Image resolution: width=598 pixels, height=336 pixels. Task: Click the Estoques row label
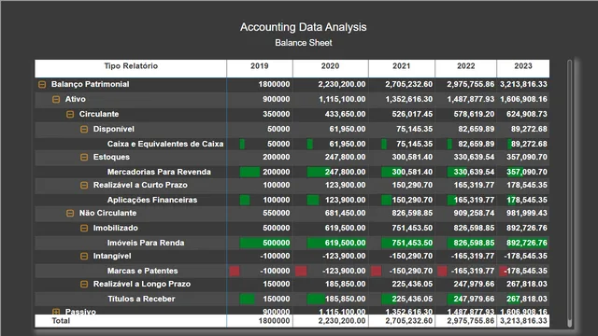pos(111,157)
